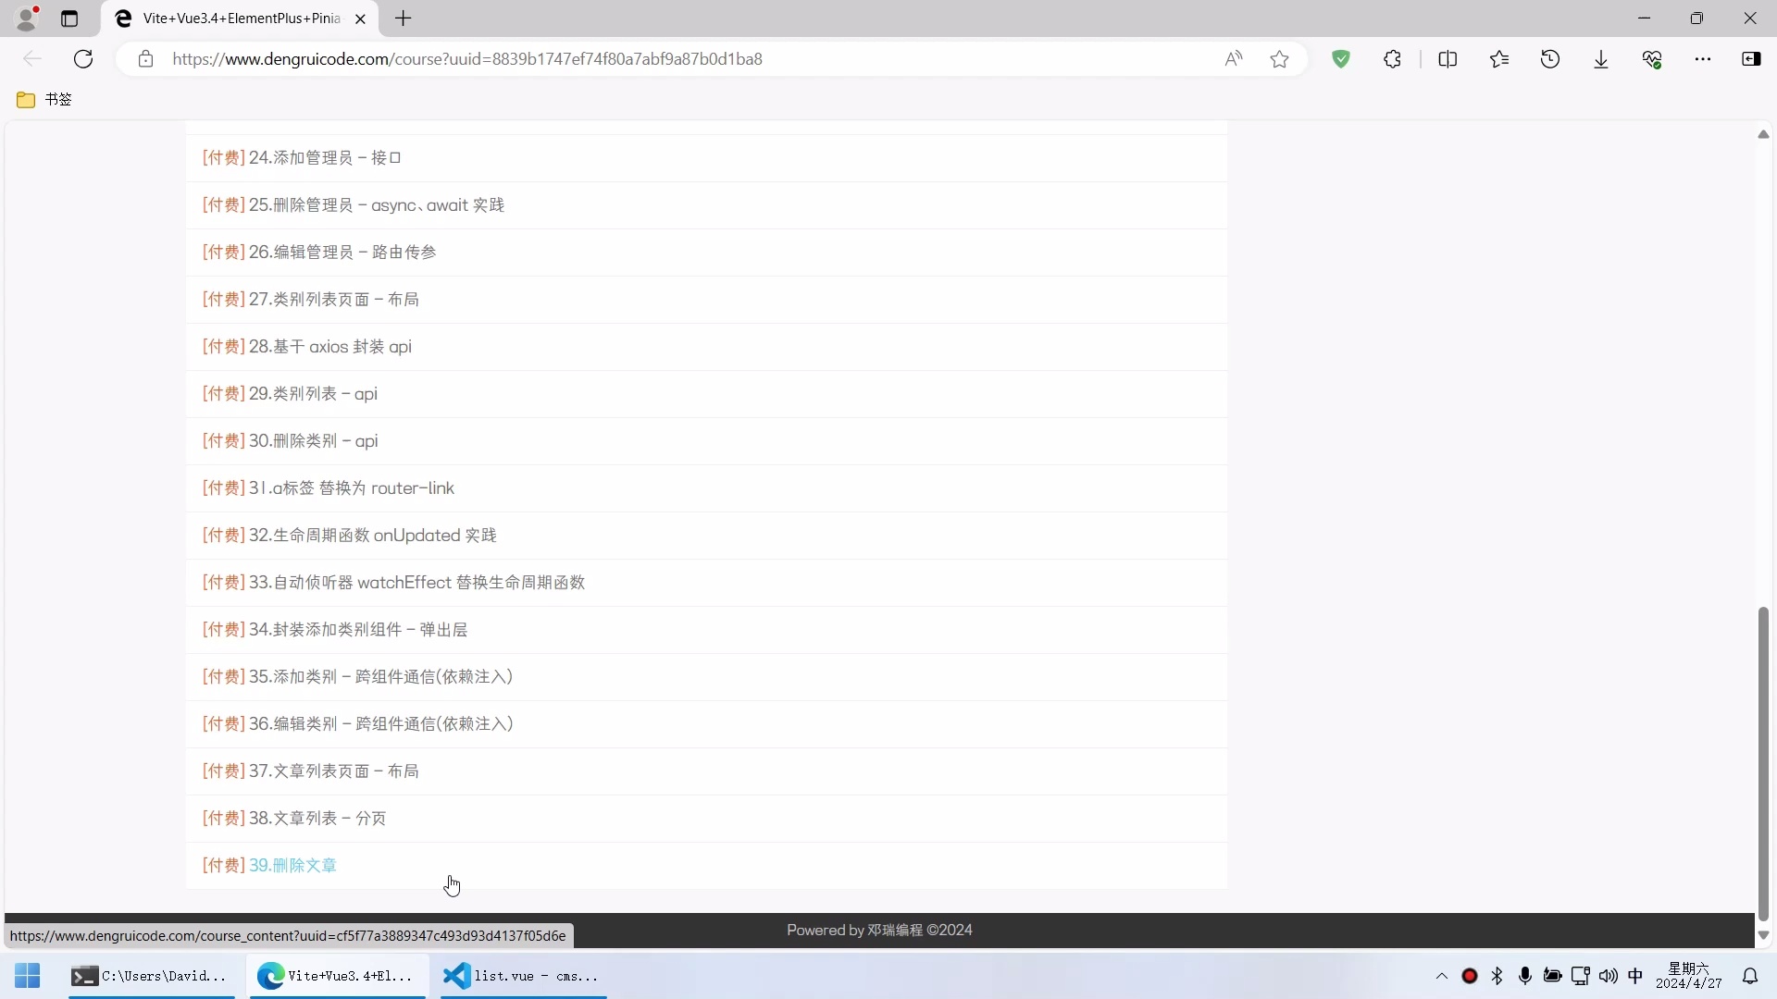Open the 28.基于 axios 封装 api lesson
1777x999 pixels.
(306, 347)
